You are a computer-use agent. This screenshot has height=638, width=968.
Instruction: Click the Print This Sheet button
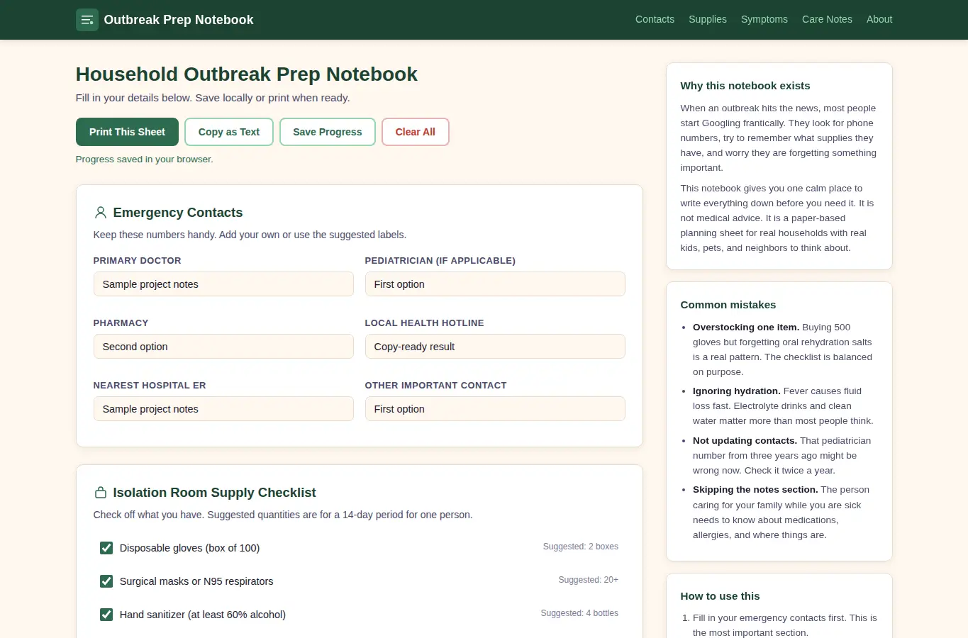(x=127, y=132)
